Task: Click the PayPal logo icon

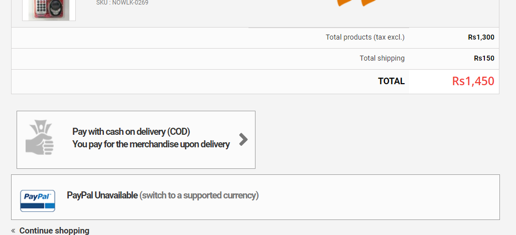Action: point(38,200)
